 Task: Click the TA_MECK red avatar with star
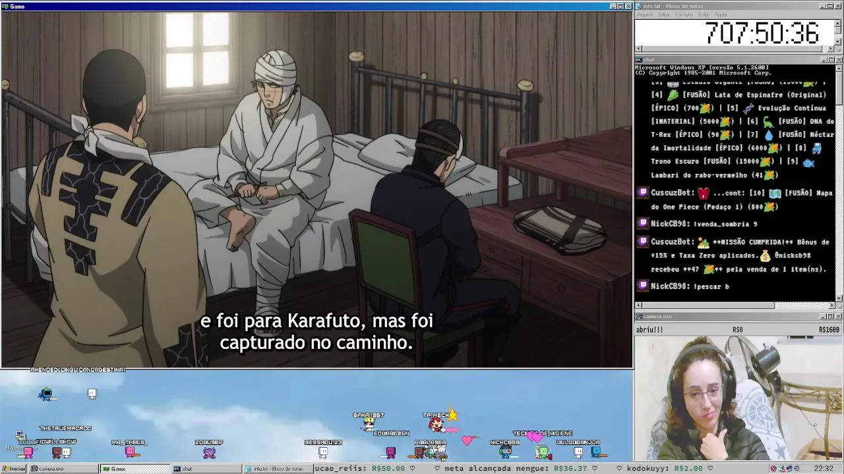437,424
